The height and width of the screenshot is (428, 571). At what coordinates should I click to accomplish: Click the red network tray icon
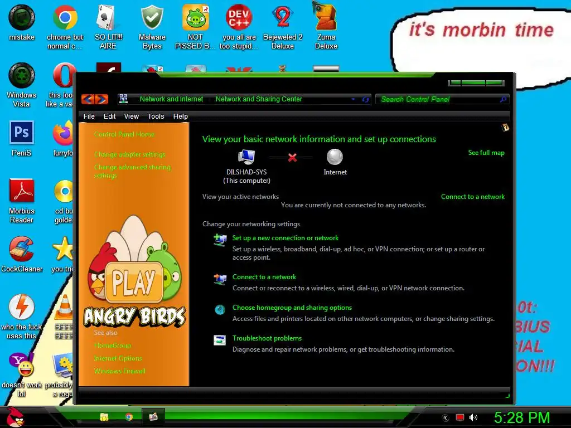(460, 417)
